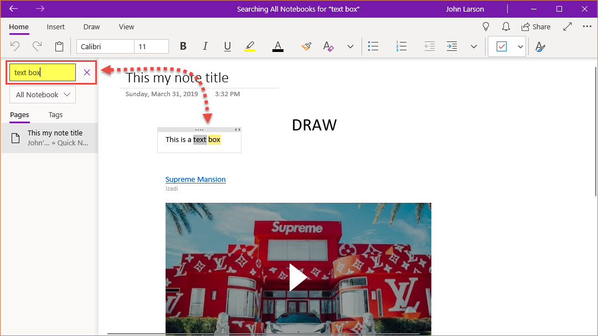The image size is (598, 336).
Task: Expand the tags dropdown arrow beside To Do
Action: (520, 46)
